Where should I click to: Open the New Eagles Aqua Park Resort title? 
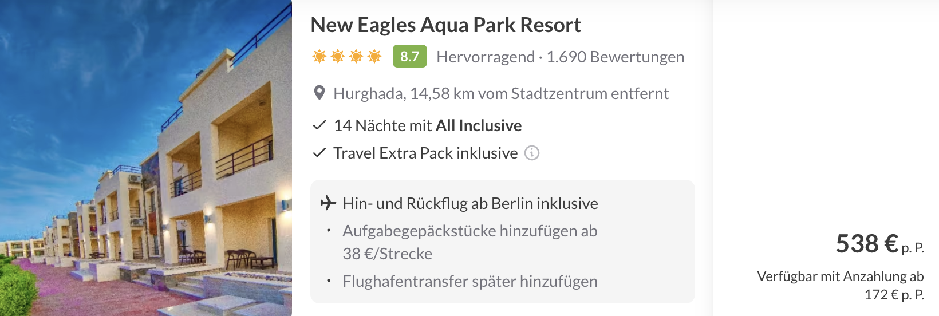(x=445, y=25)
